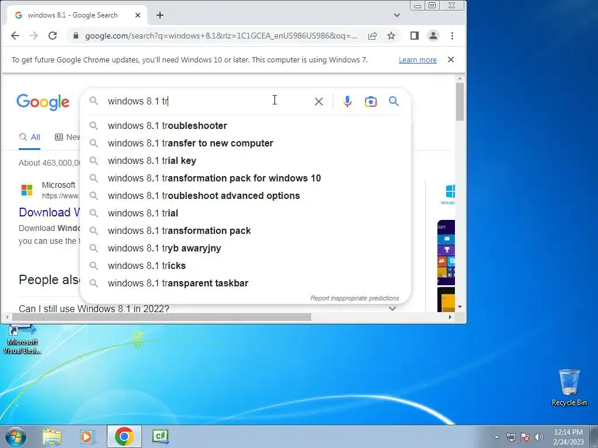This screenshot has height=448, width=598.
Task: Open the taskbar clock and date
Action: point(568,437)
